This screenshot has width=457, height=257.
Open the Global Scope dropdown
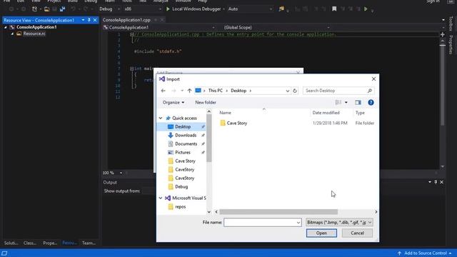277,27
